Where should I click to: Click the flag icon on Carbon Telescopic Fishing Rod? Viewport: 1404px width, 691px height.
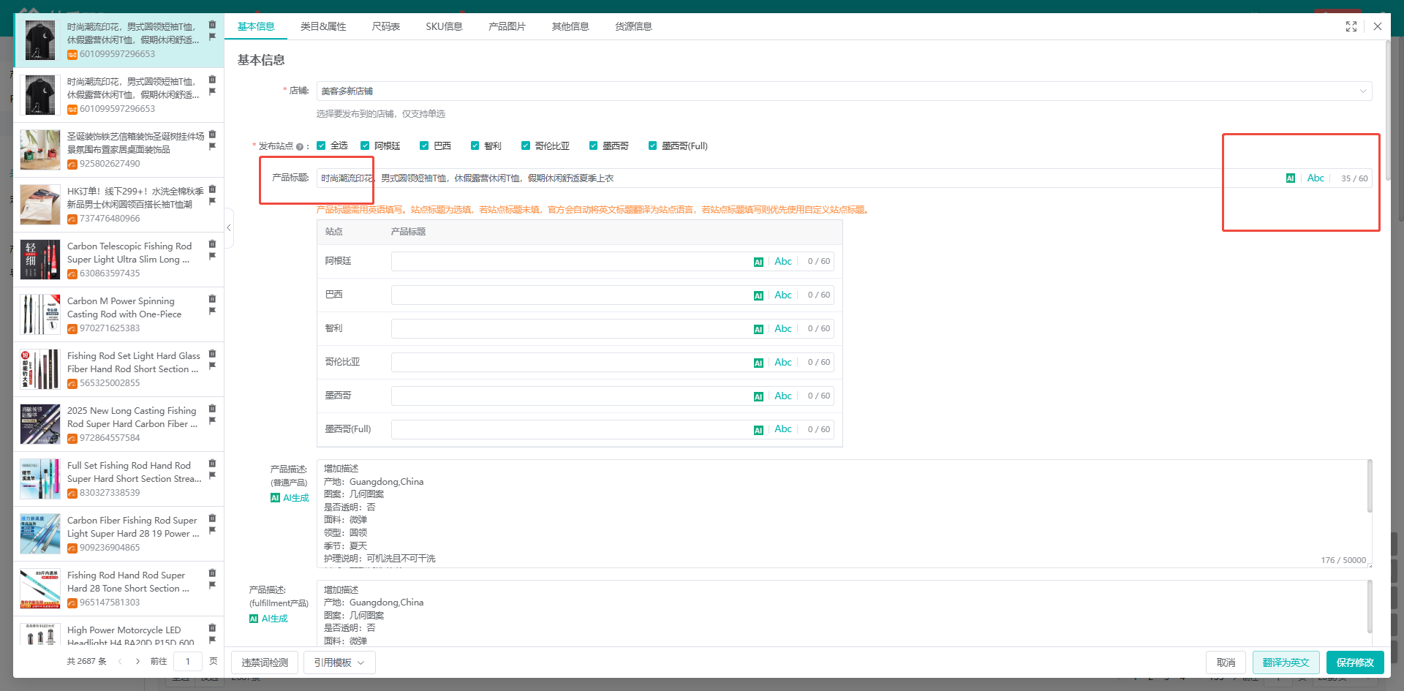click(212, 257)
